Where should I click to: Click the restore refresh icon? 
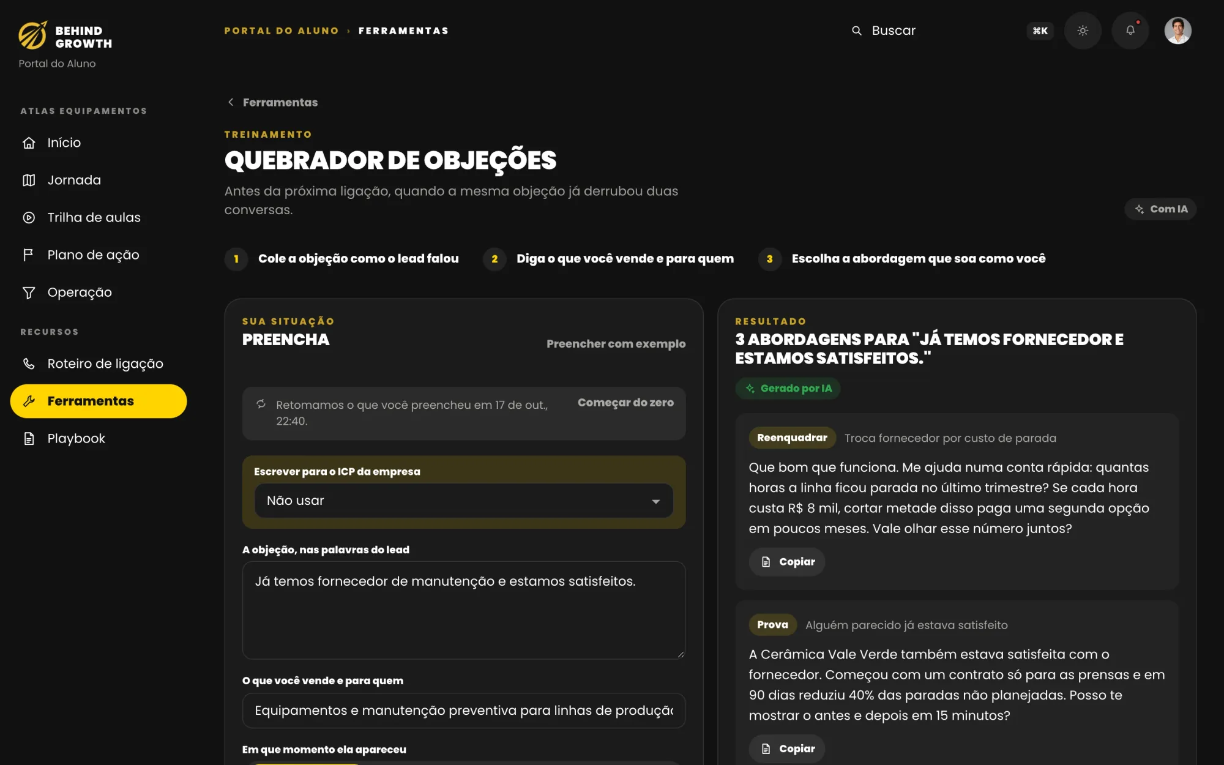coord(261,404)
